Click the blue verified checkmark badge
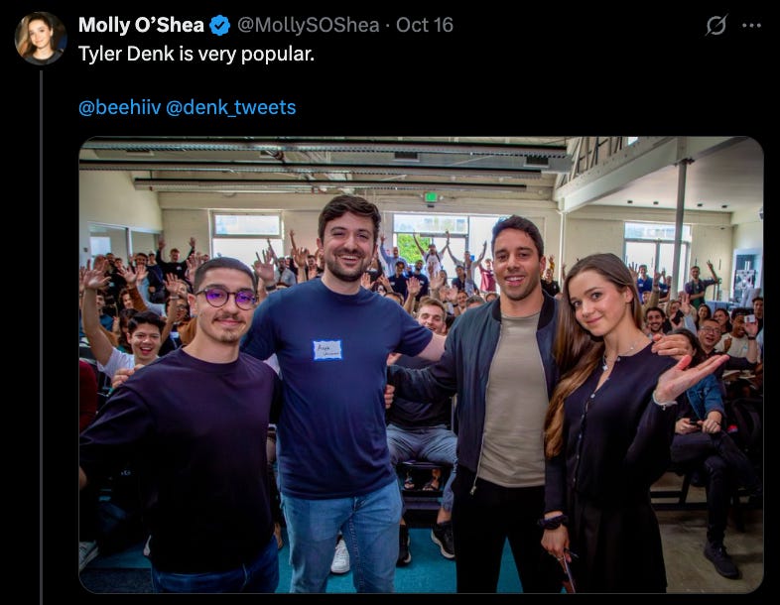 pyautogui.click(x=219, y=25)
